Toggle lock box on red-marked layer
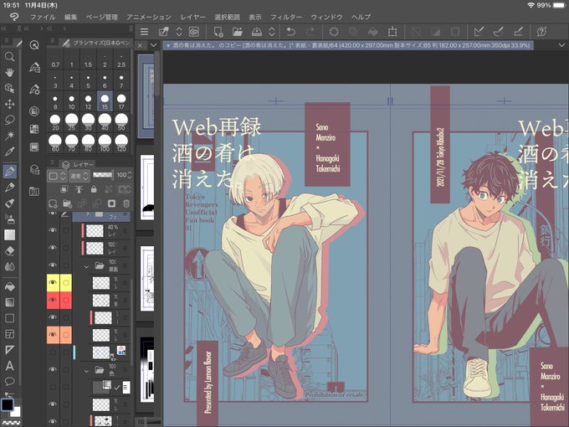This screenshot has width=569, height=427. (66, 300)
